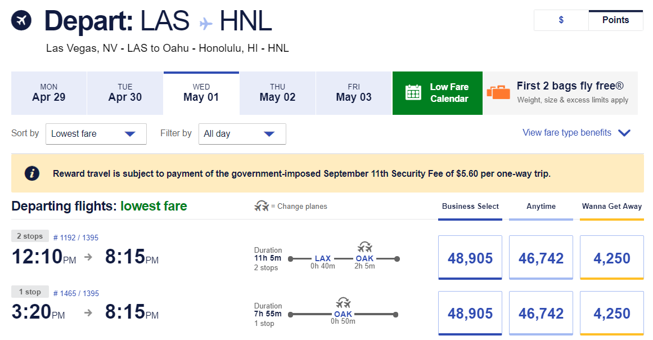The height and width of the screenshot is (340, 653).
Task: Click the change planes icon above OAK on second flight
Action: (x=343, y=302)
